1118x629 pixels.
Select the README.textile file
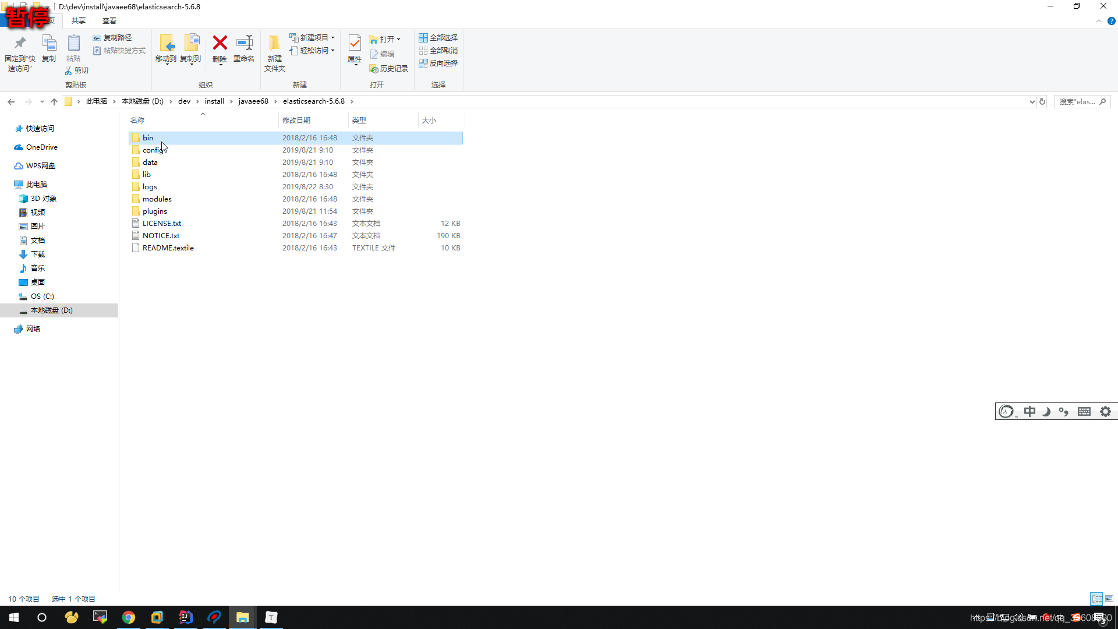tap(295, 248)
